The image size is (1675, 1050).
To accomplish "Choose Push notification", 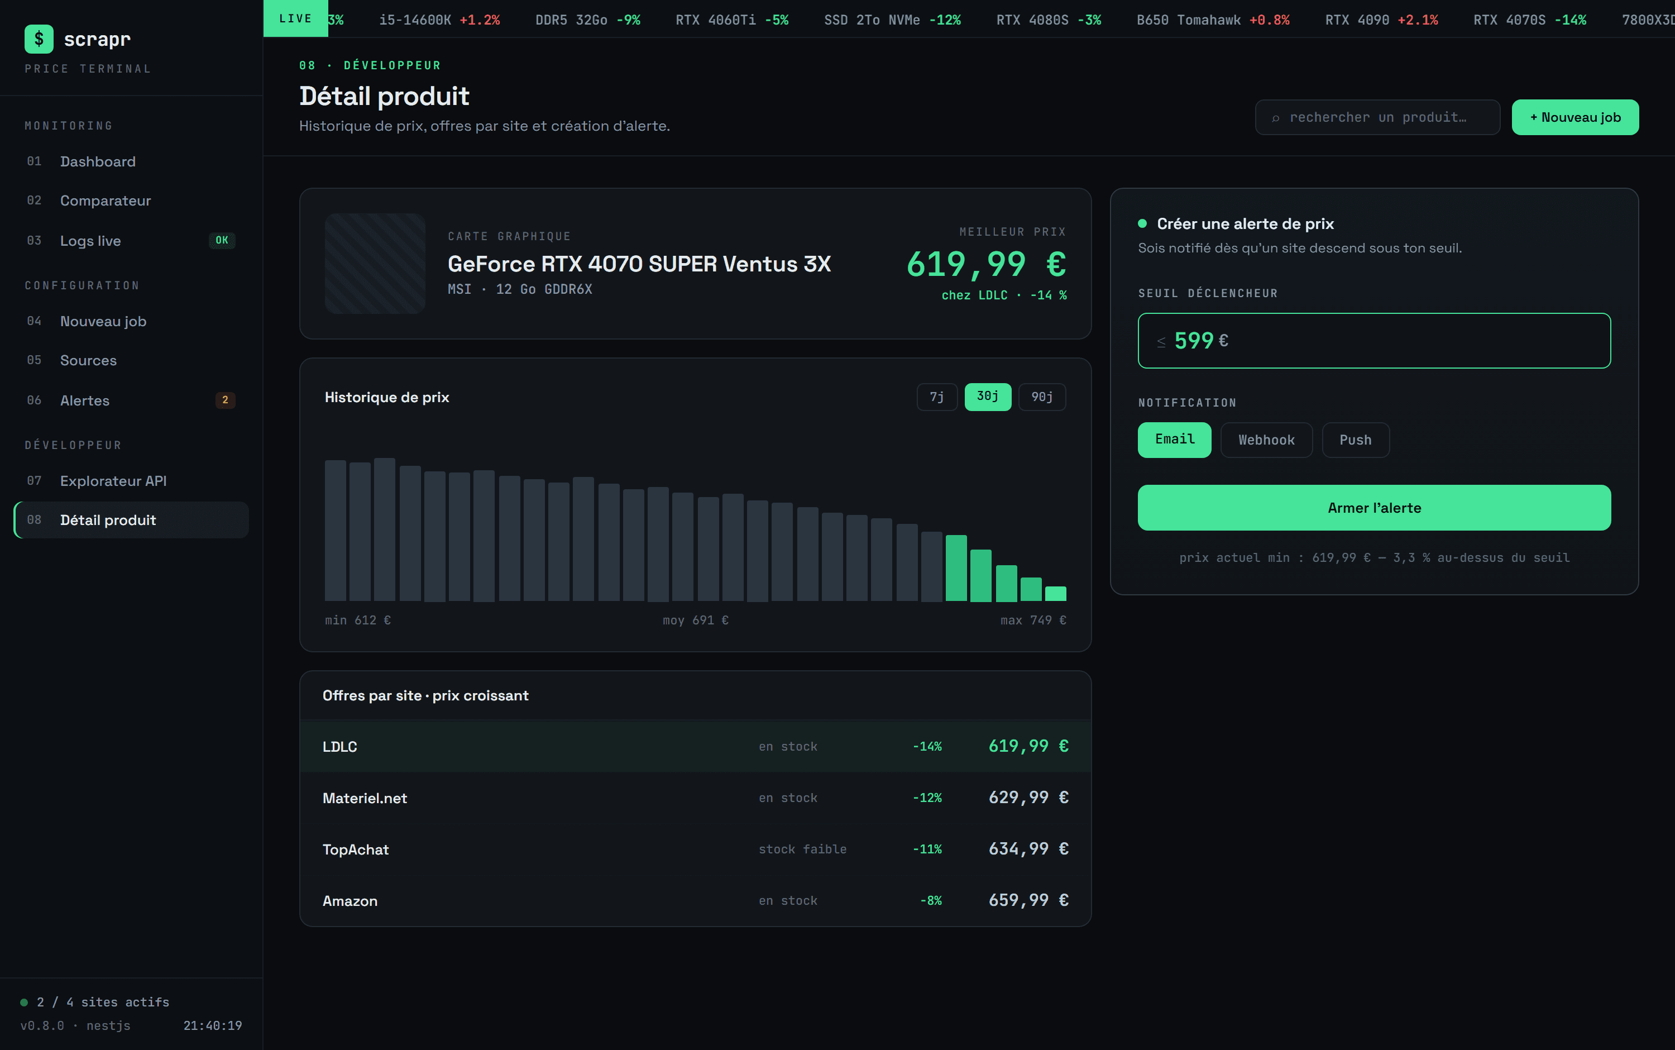I will click(1356, 440).
